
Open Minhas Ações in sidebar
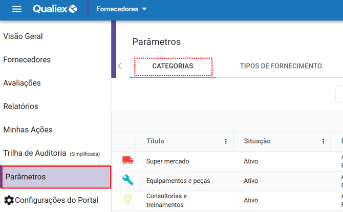(x=28, y=130)
